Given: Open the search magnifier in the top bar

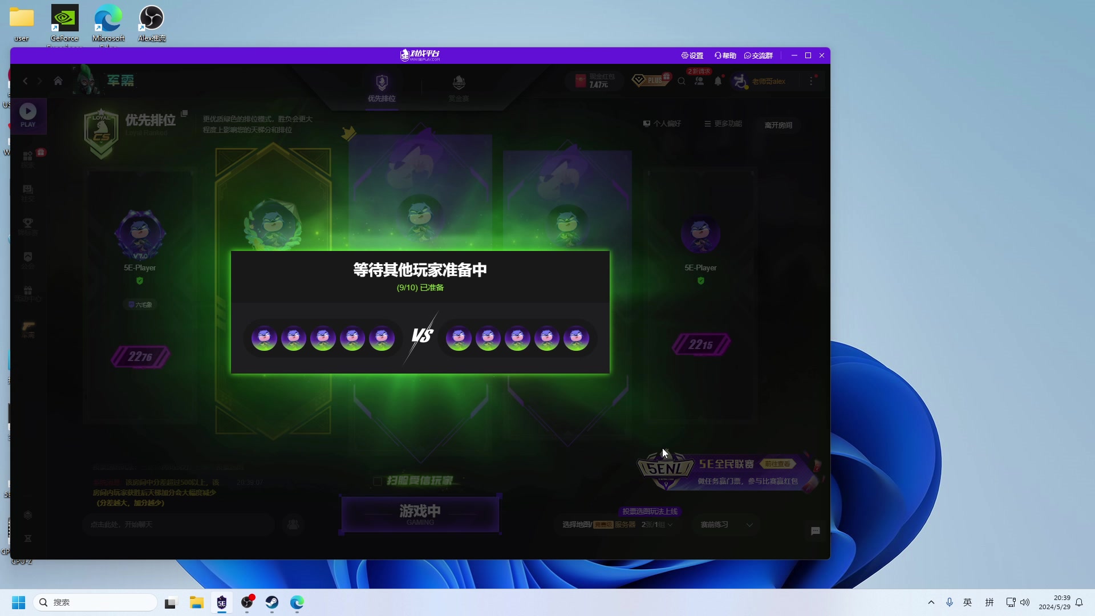Looking at the screenshot, I should click(x=682, y=81).
